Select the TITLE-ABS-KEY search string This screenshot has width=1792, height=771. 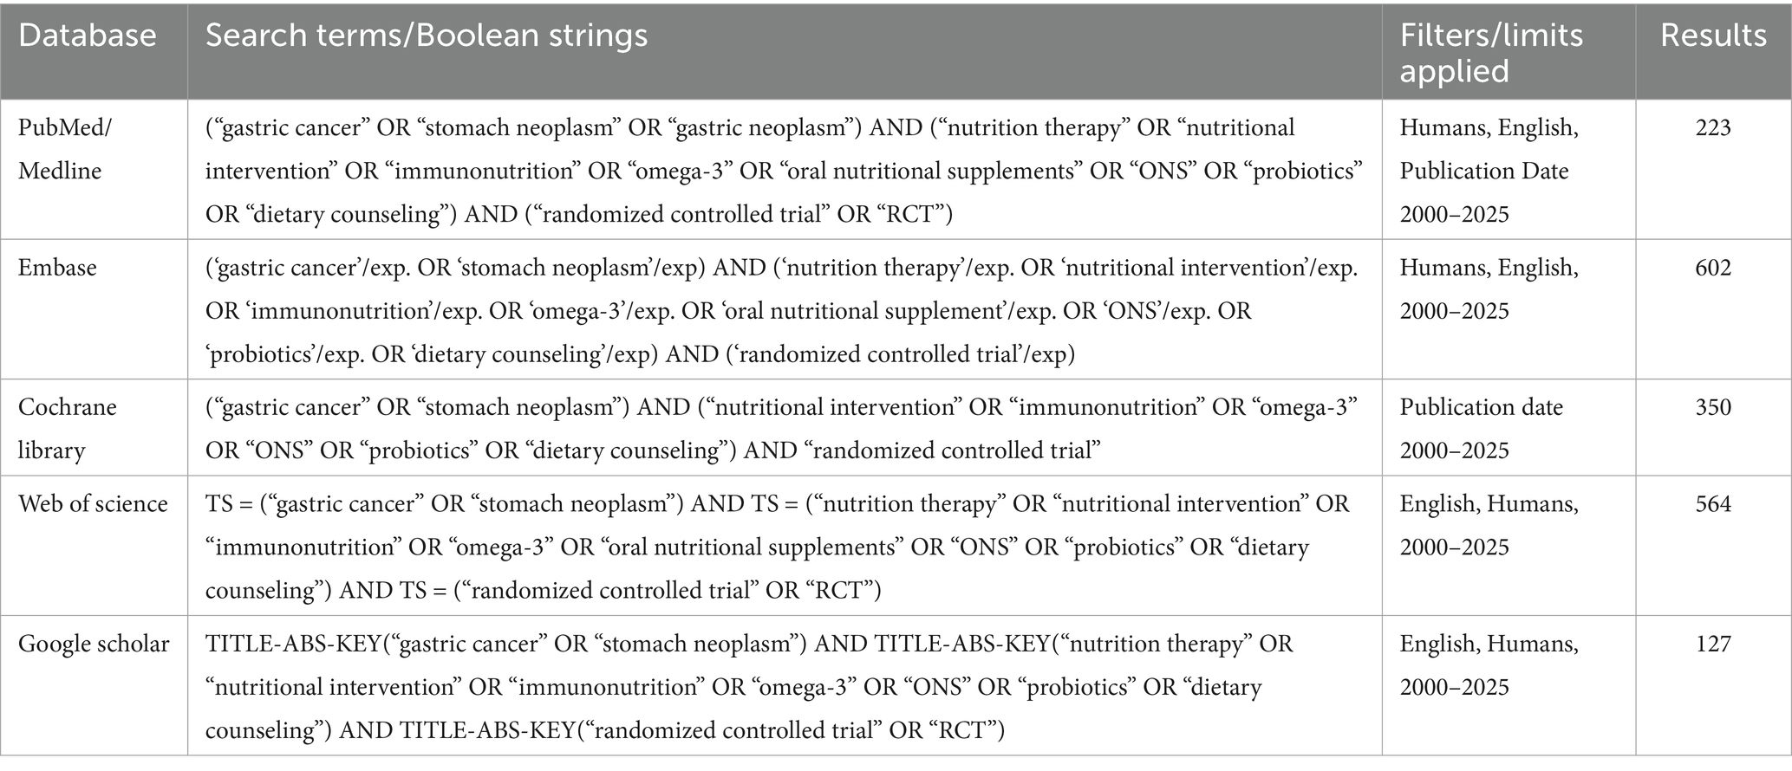[x=749, y=688]
